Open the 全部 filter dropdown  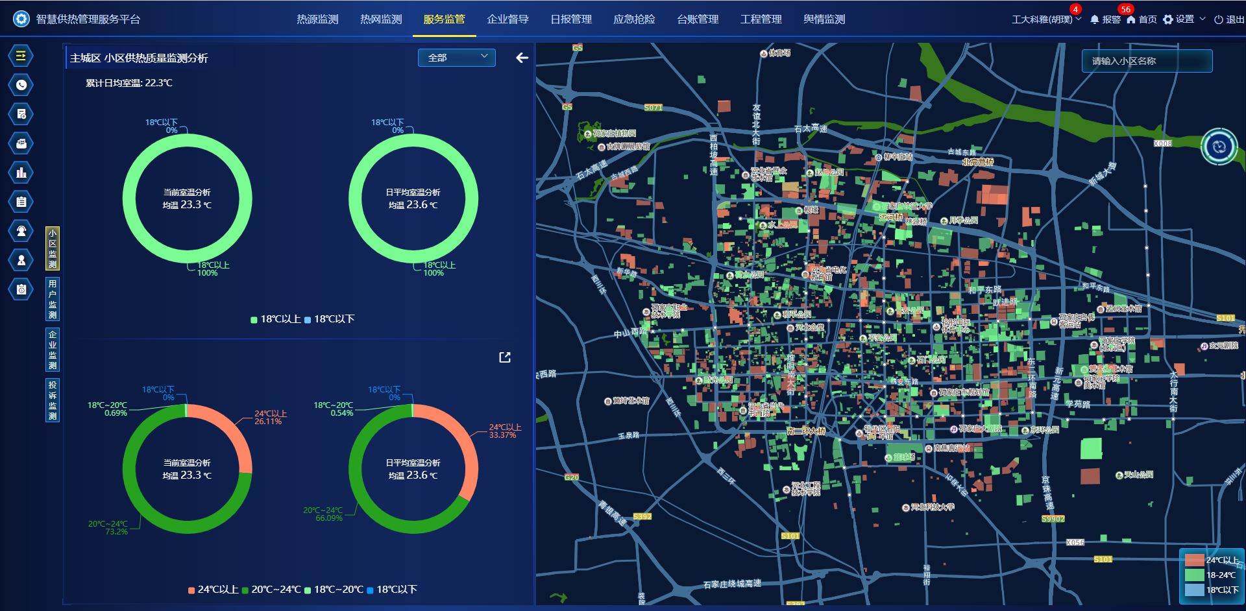coord(456,58)
